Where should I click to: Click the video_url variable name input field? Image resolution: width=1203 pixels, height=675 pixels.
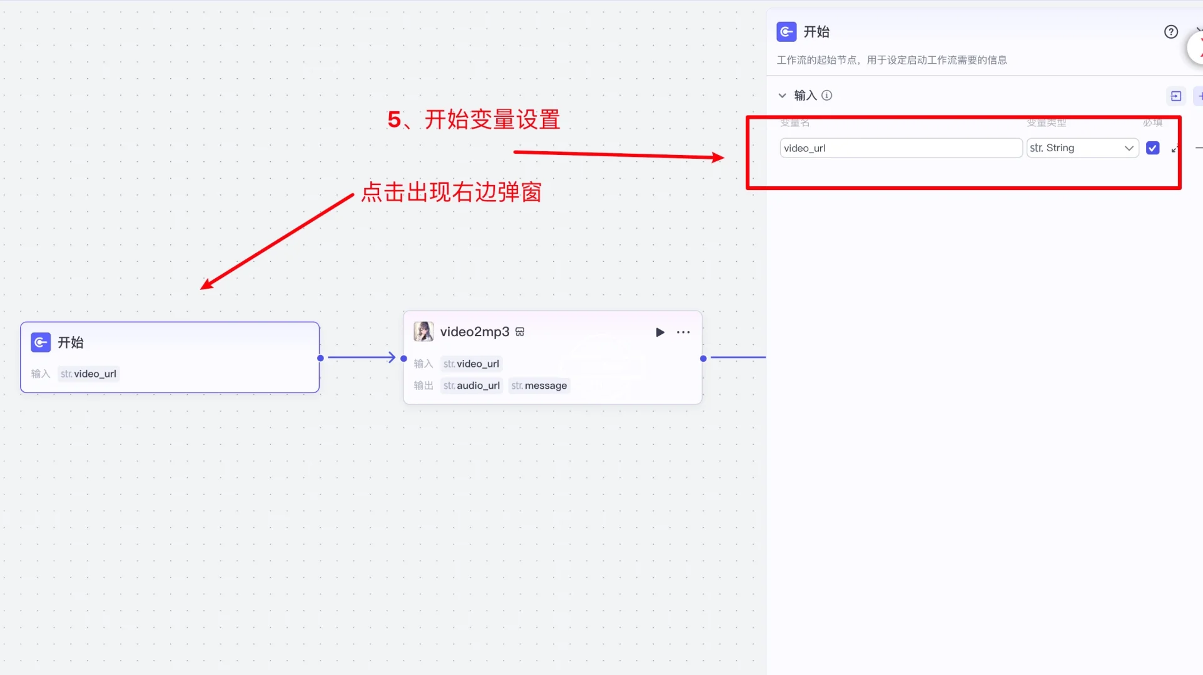(901, 147)
